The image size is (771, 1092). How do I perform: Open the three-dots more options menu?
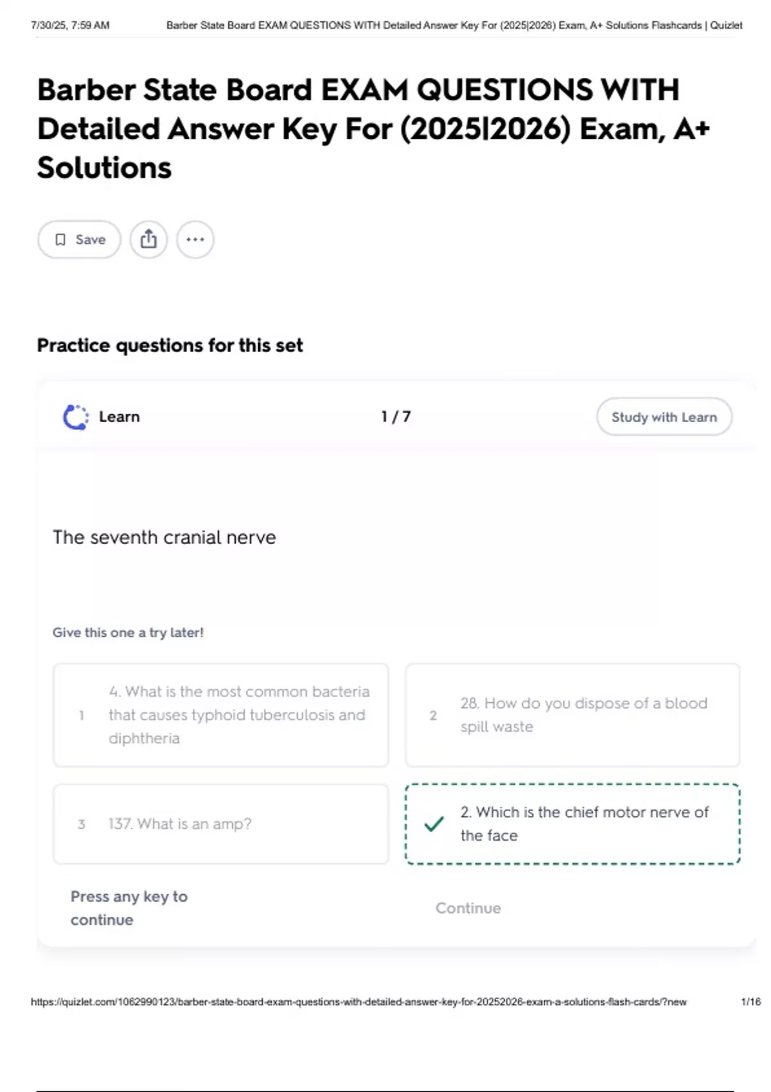tap(195, 240)
